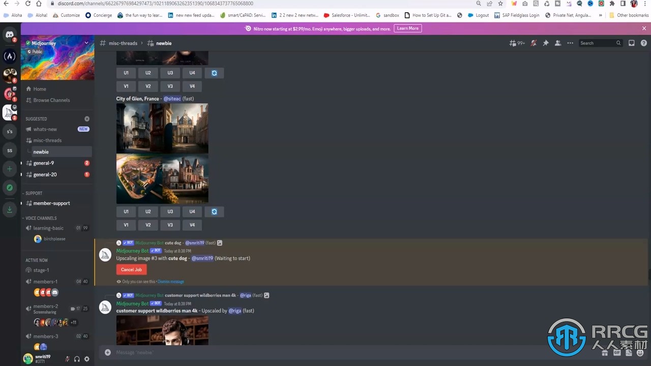Click the re-roll refresh icon in the top button row
The image size is (651, 366).
214,73
